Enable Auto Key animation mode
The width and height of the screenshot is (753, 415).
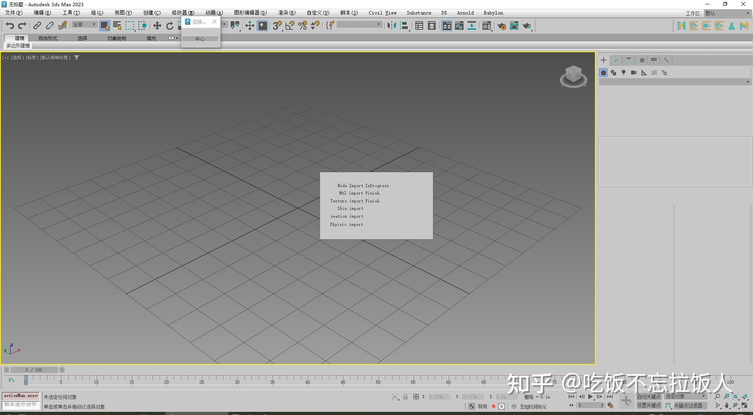coord(649,396)
